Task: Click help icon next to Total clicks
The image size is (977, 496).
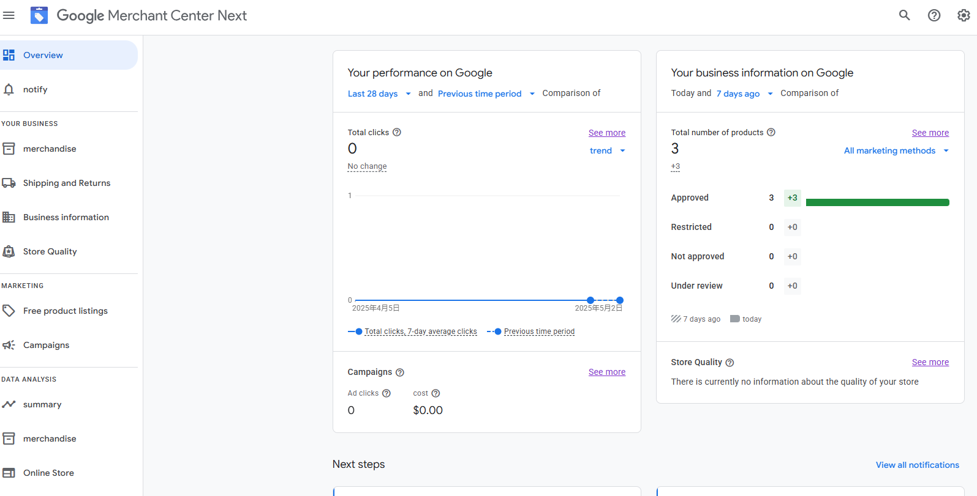Action: (x=397, y=132)
